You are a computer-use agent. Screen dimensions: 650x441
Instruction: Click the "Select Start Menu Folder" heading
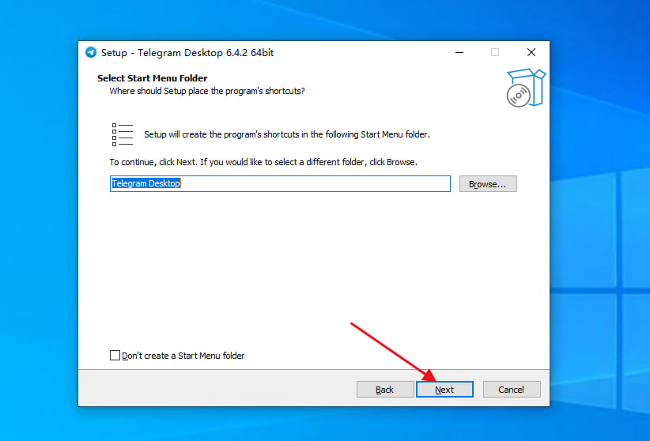pyautogui.click(x=152, y=78)
